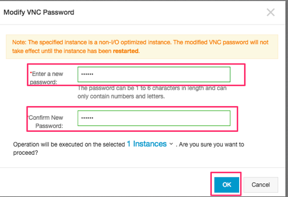Click the Confirm New Password label

[x=46, y=121]
